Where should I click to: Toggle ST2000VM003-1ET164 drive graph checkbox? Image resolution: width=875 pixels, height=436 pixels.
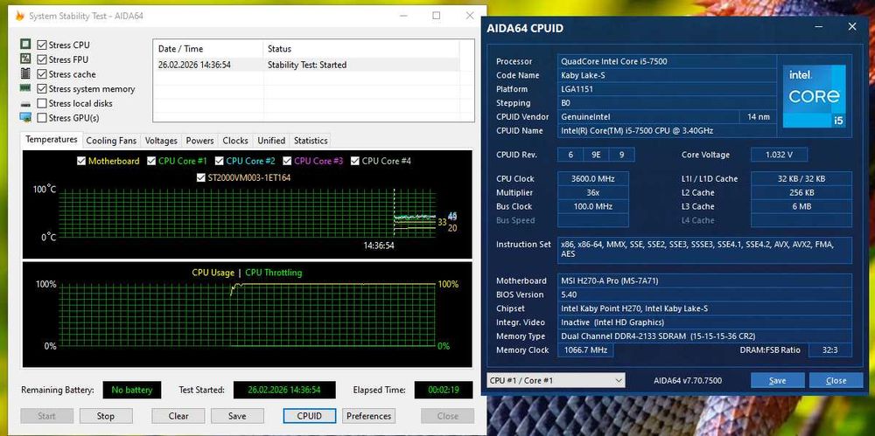(201, 177)
